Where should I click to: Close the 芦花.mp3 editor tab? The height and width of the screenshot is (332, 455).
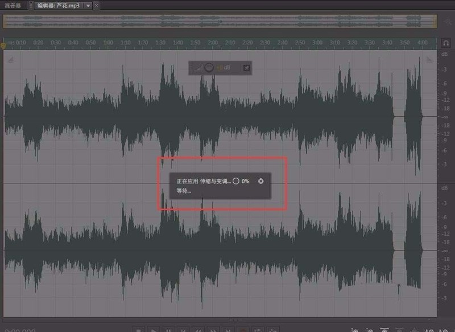pos(97,6)
